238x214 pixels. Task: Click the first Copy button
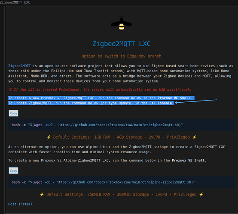[x=13, y=113]
